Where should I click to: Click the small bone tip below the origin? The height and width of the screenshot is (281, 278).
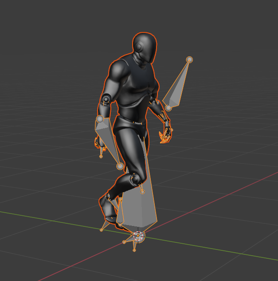coord(134,250)
